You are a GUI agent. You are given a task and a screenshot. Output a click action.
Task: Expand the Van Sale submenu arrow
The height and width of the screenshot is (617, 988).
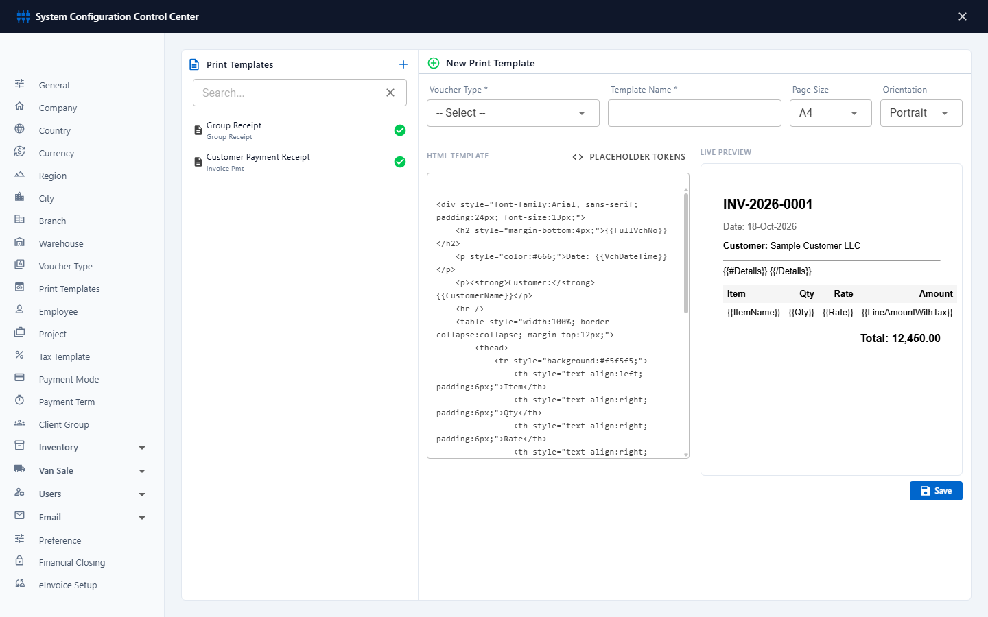click(142, 471)
